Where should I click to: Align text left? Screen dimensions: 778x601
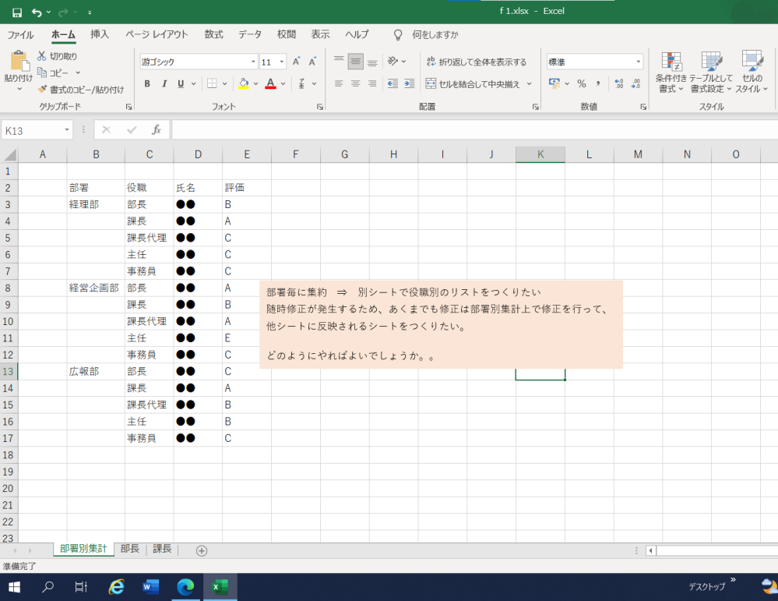[x=339, y=83]
